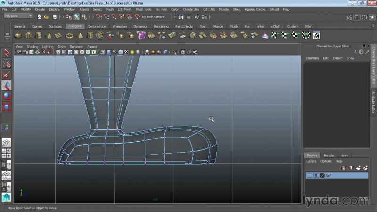
Task: Toggle Snap to curves magnet icon
Action: (x=107, y=17)
